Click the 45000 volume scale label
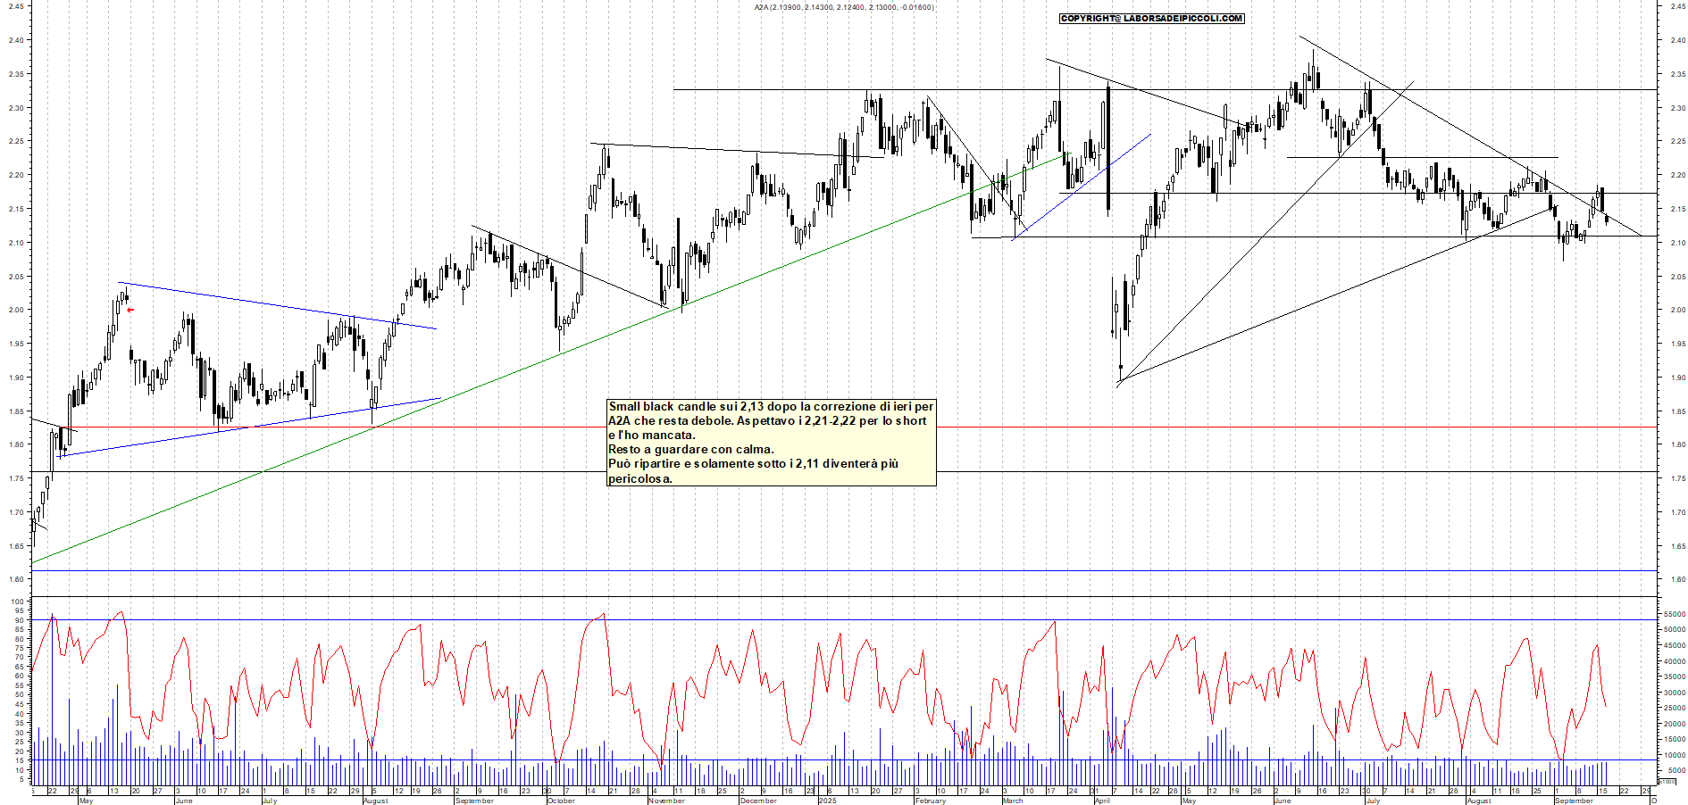 click(1674, 645)
